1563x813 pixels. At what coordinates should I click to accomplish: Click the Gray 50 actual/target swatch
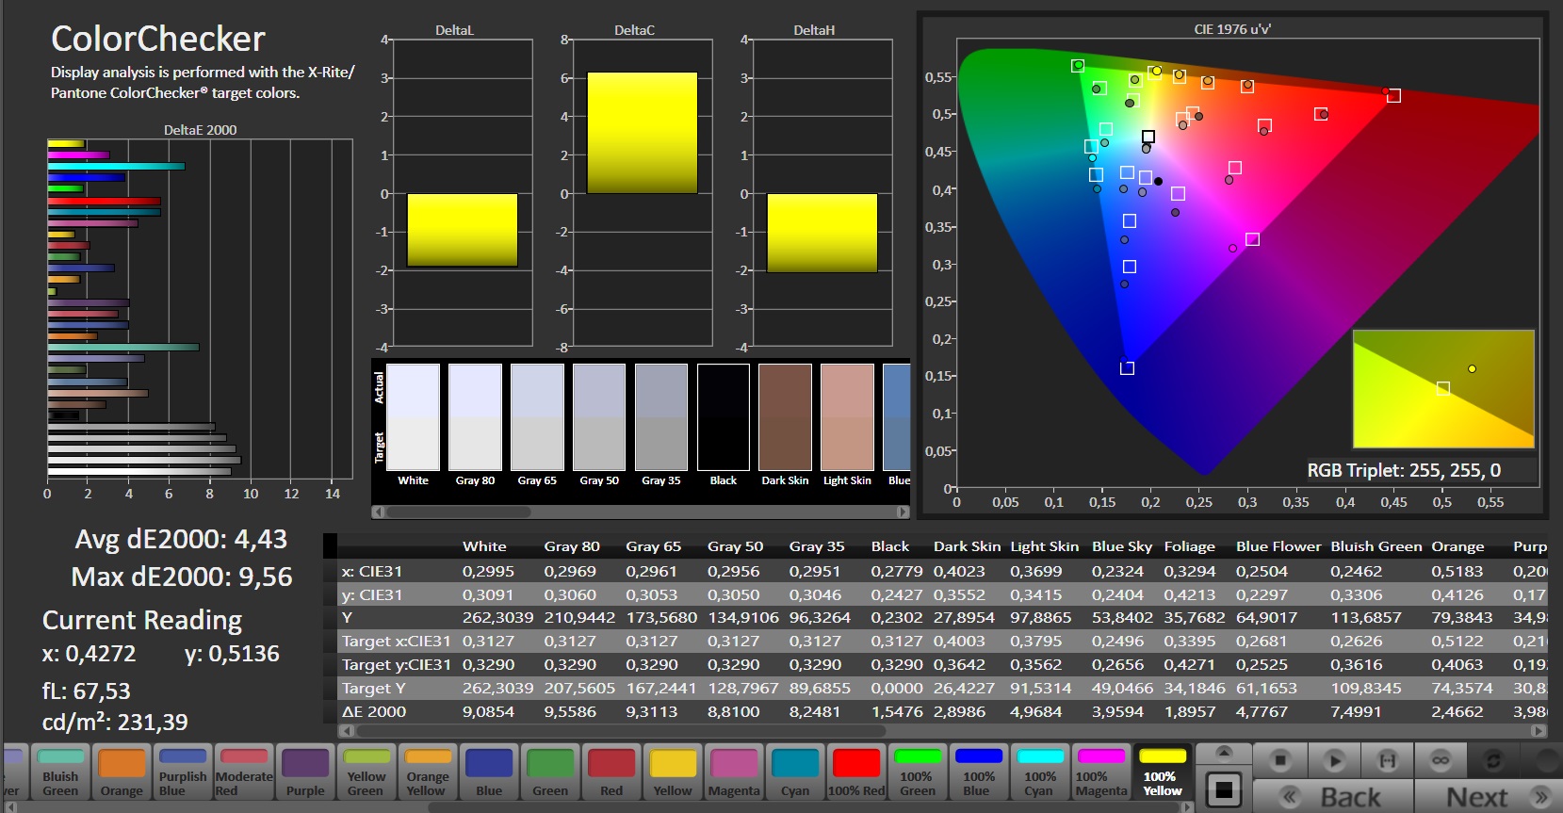click(x=599, y=417)
